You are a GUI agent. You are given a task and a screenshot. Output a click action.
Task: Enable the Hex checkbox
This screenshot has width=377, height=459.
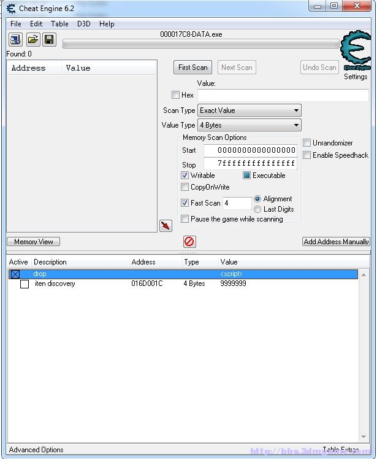click(x=175, y=95)
